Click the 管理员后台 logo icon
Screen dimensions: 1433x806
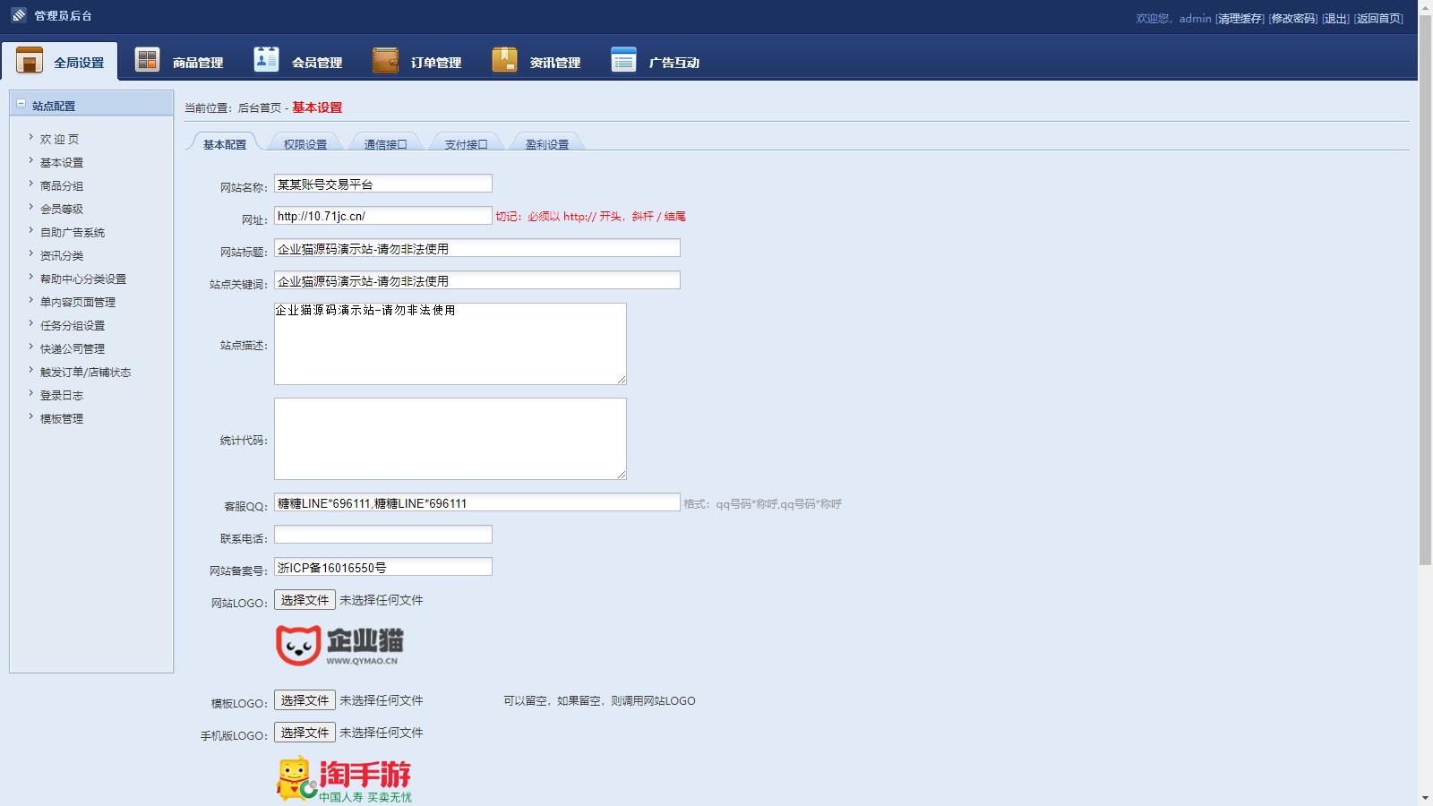coord(17,14)
